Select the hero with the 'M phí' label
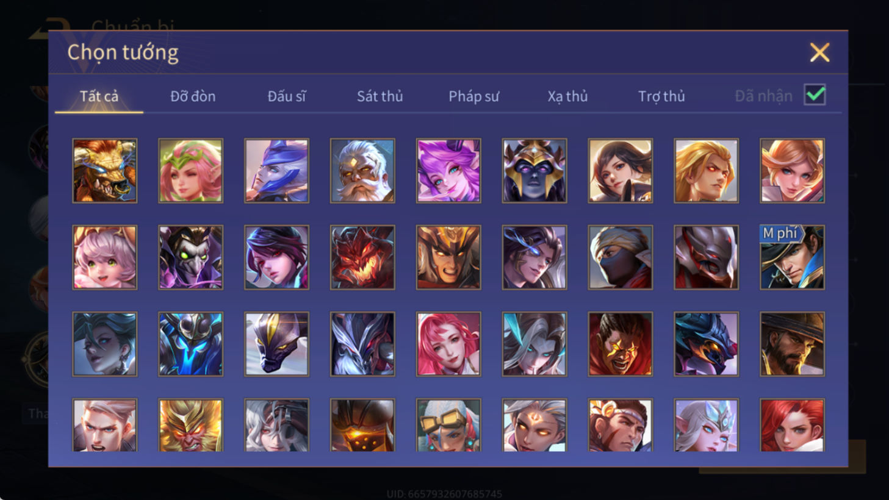The width and height of the screenshot is (889, 500). (792, 257)
